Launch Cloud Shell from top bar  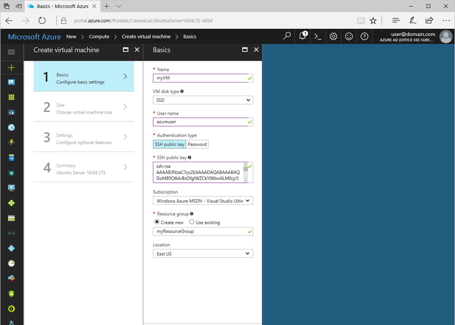(318, 37)
